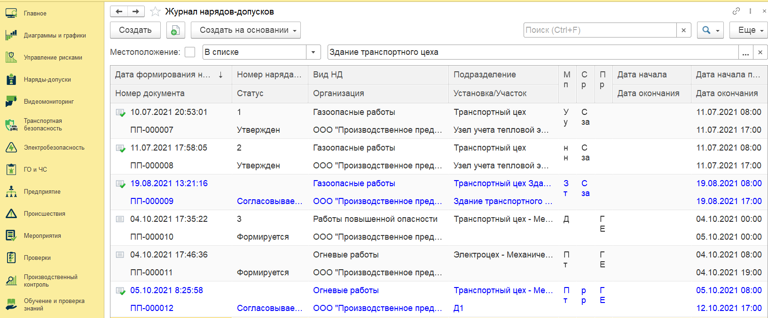Image resolution: width=768 pixels, height=318 pixels.
Task: Open Наряды-допуски menu label
Action: point(47,80)
